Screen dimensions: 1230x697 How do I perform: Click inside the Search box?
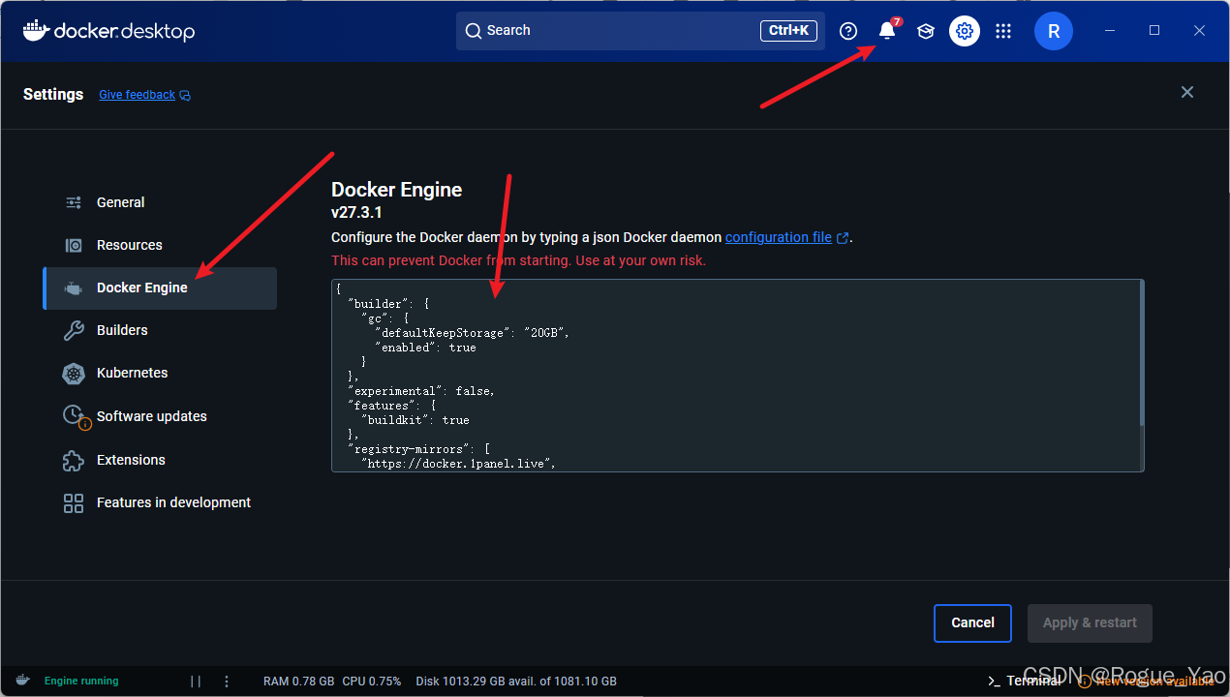640,31
